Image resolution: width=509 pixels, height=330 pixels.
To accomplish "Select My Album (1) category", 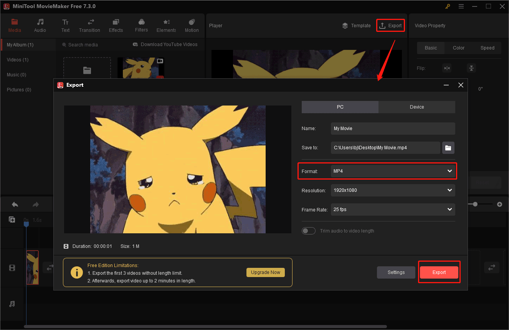I will [28, 45].
